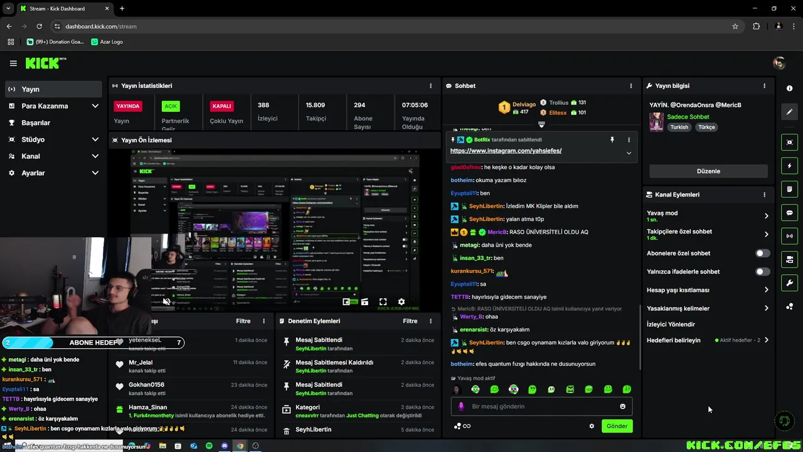Viewport: 803px width, 452px height.
Task: Open the pinned Instagram link
Action: [506, 151]
